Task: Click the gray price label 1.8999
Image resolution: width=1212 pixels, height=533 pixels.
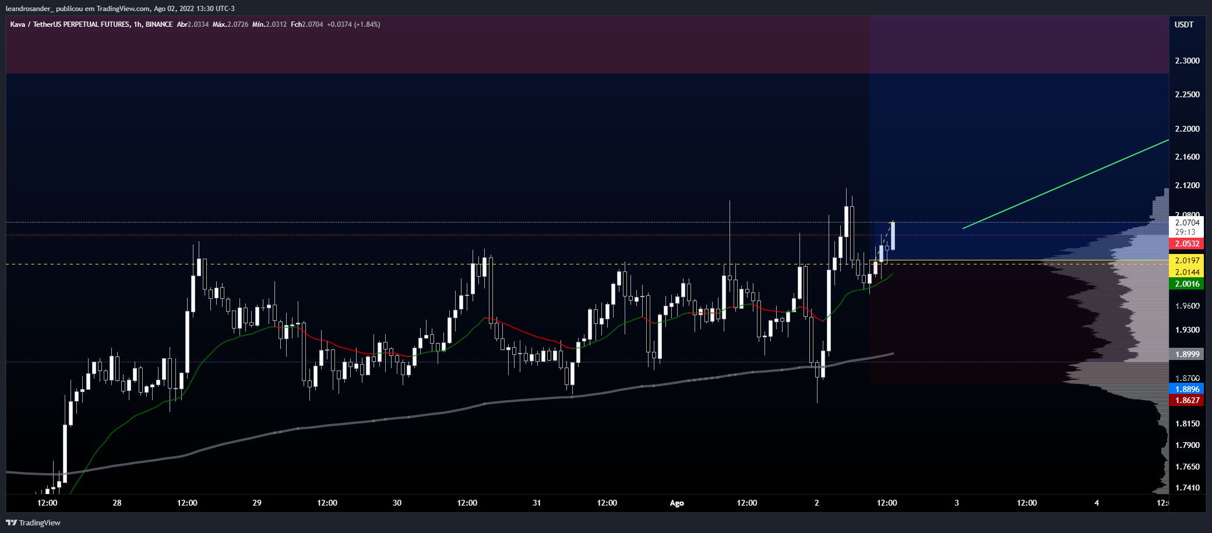Action: click(x=1187, y=354)
